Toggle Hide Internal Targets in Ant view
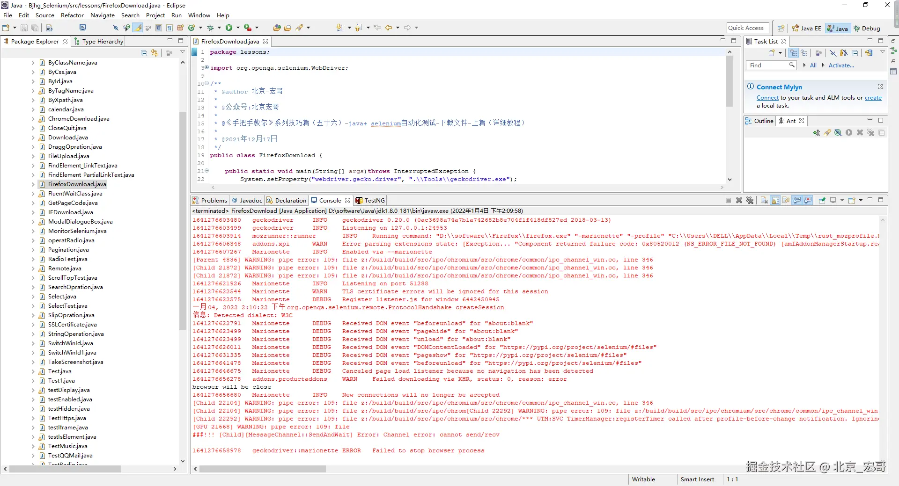This screenshot has height=486, width=899. point(838,133)
